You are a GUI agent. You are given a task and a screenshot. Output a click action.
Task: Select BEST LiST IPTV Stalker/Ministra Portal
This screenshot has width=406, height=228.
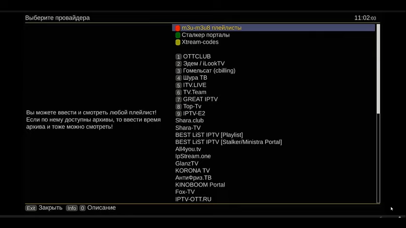point(228,142)
